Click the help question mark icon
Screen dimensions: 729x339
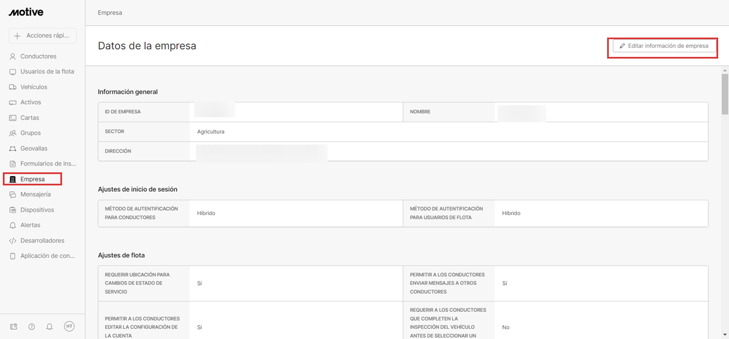tap(31, 326)
